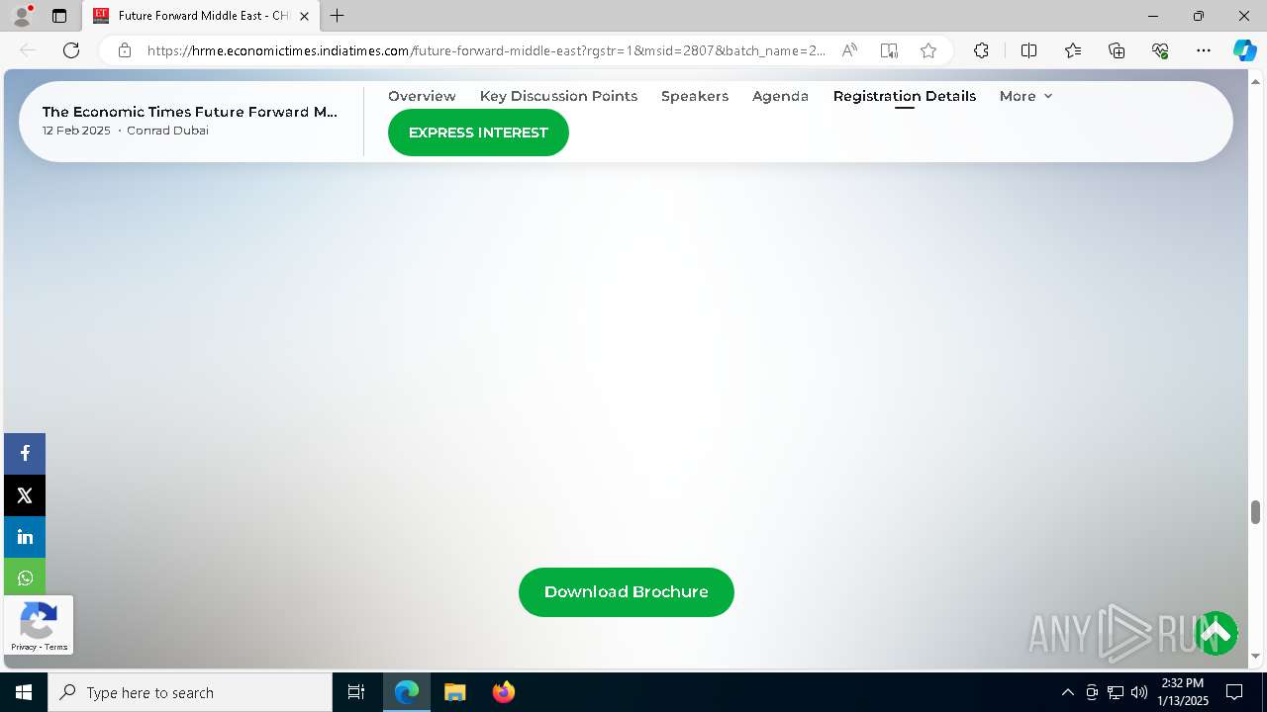This screenshot has height=712, width=1267.
Task: Click the vertical scrollbar thumb
Action: (x=1255, y=511)
